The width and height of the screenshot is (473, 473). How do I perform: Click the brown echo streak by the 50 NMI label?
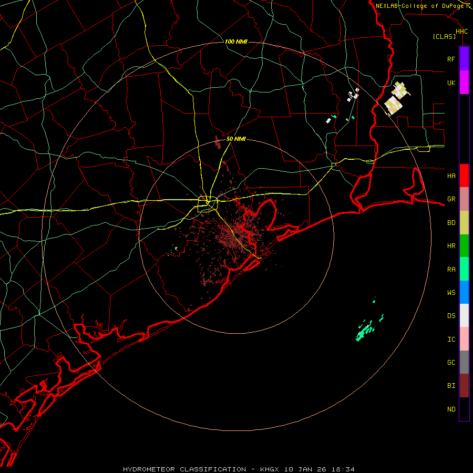(218, 142)
